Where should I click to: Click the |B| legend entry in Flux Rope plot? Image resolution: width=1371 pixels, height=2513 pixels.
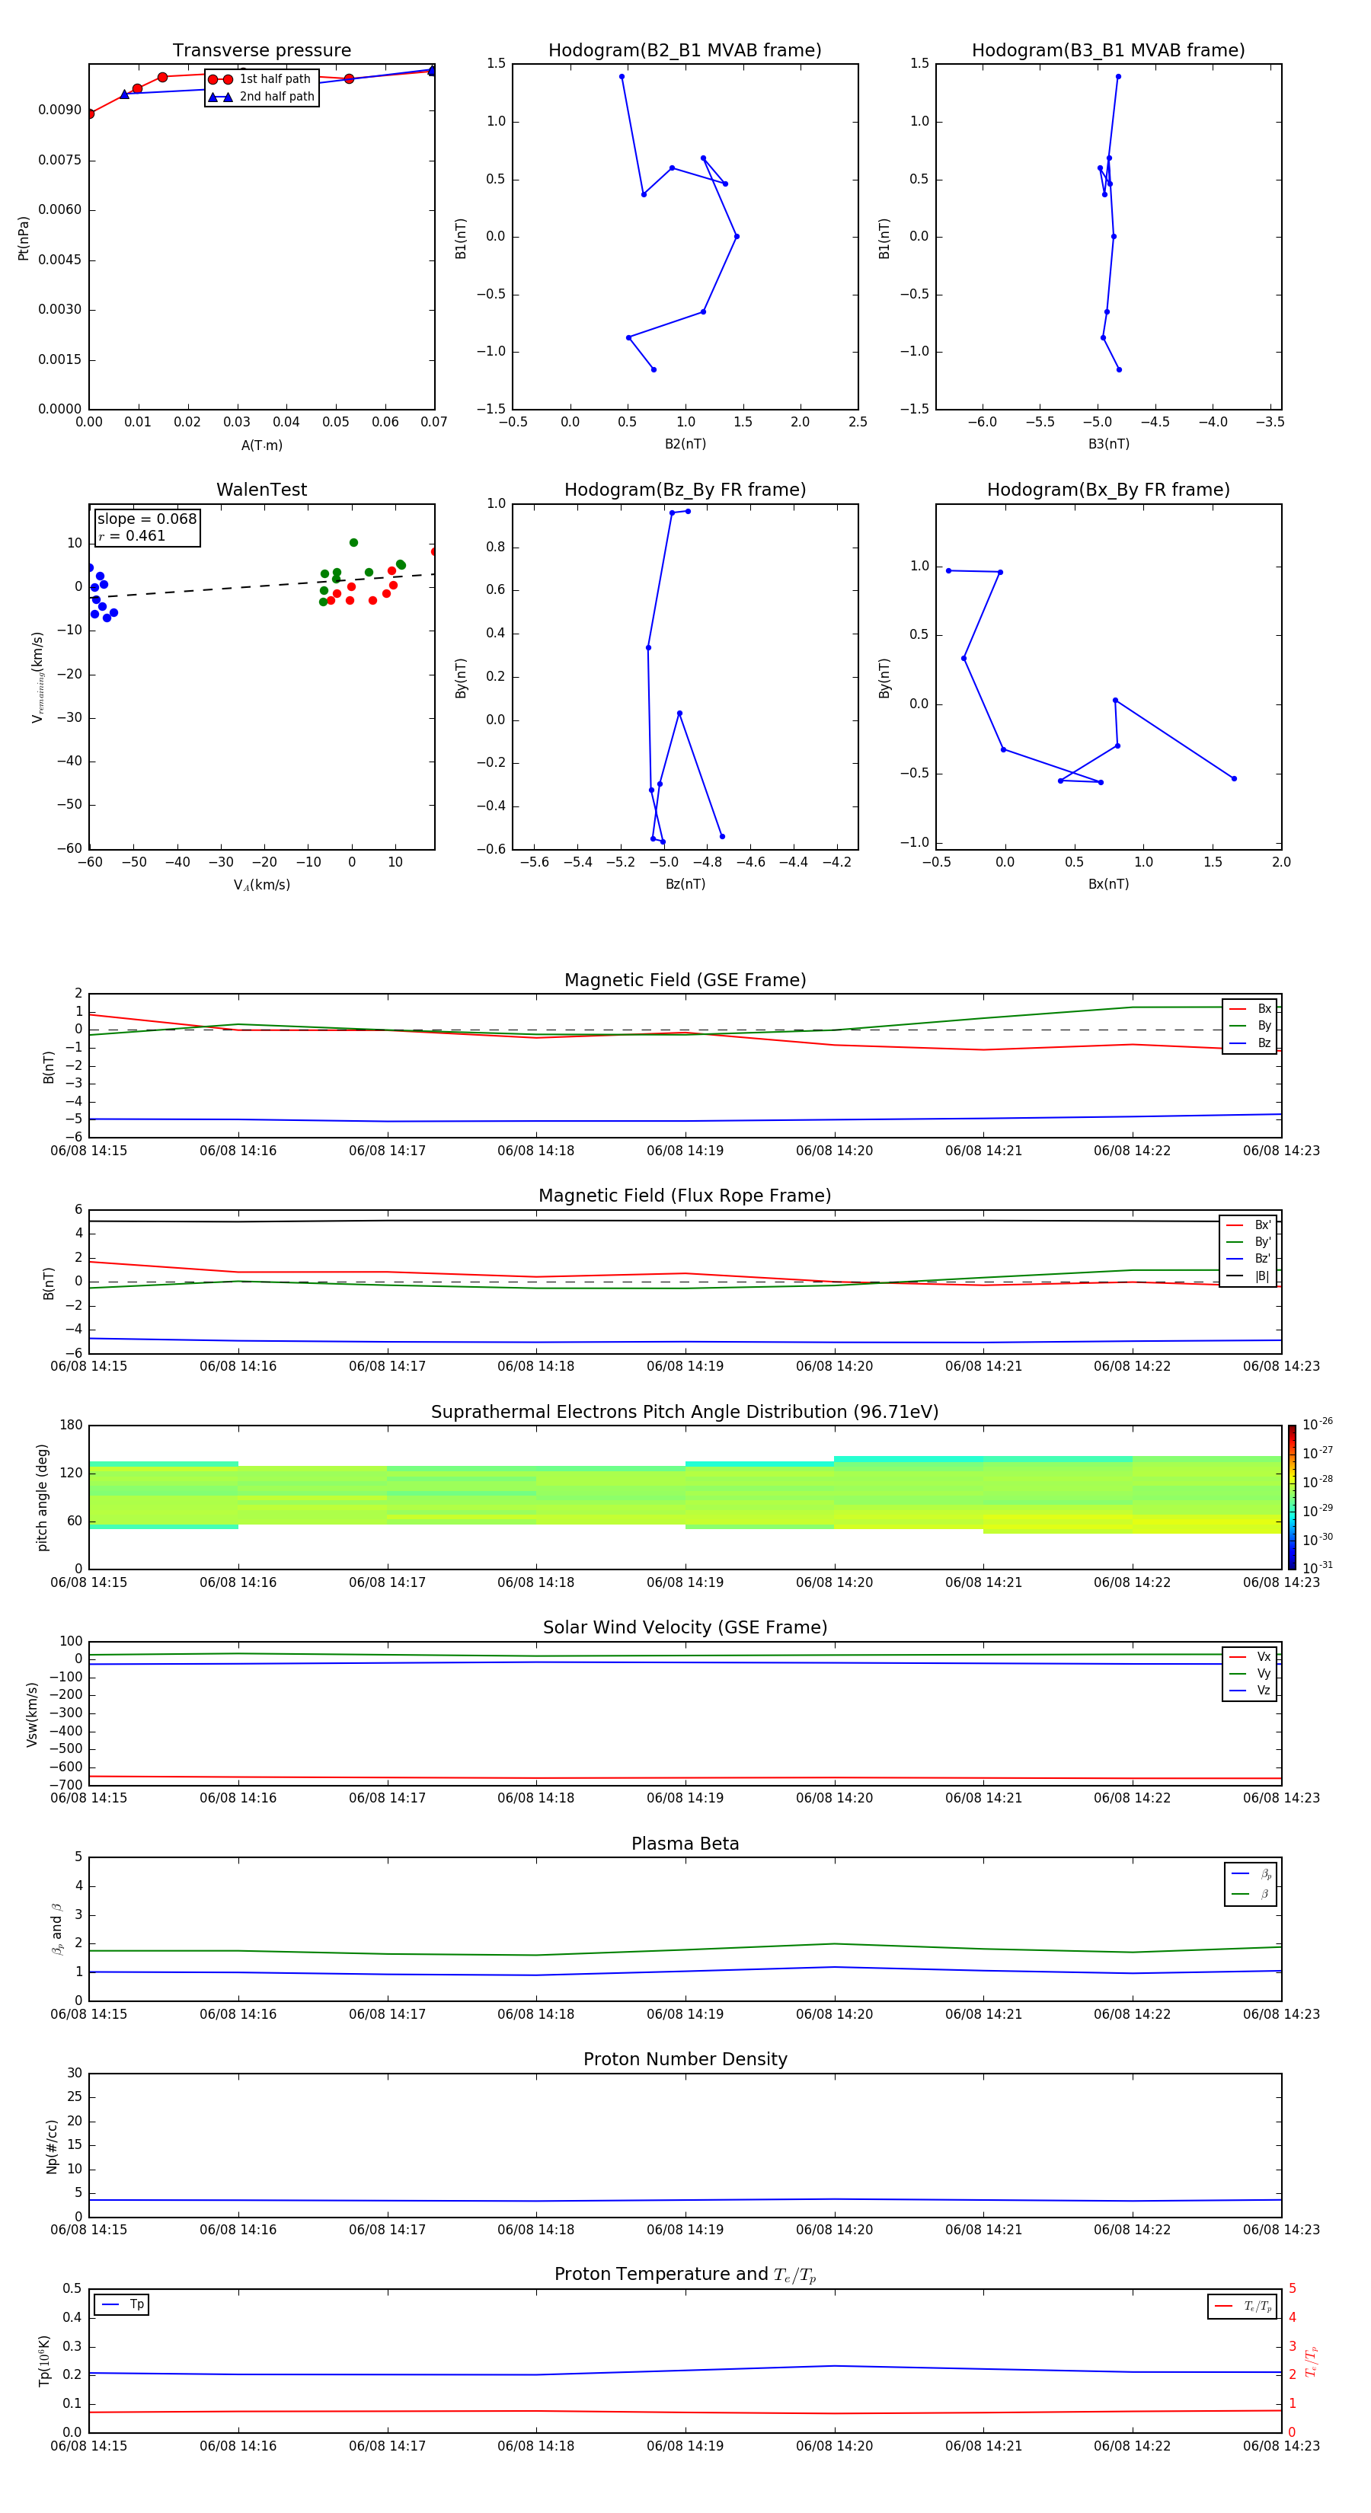coord(1249,1276)
